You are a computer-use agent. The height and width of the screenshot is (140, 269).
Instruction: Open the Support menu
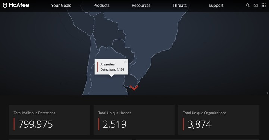[x=216, y=6]
